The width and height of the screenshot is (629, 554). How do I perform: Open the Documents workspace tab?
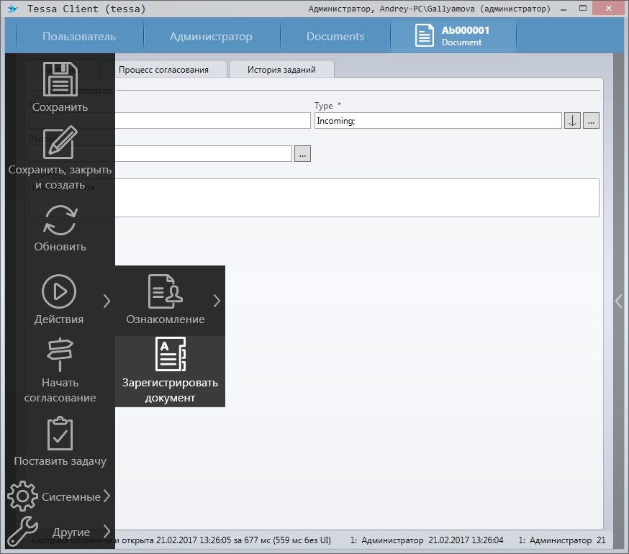point(335,37)
